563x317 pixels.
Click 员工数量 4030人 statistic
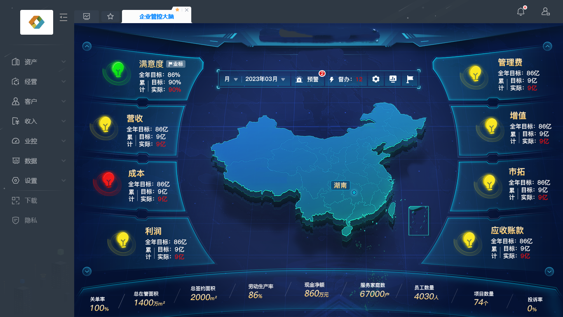pyautogui.click(x=426, y=293)
